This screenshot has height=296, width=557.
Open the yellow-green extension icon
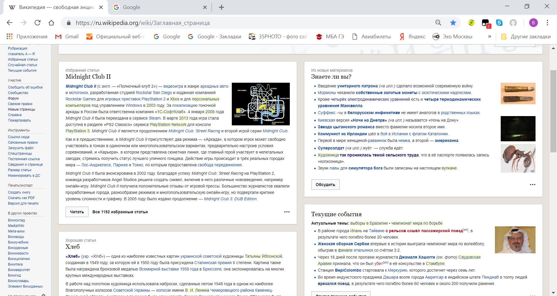pos(471,23)
